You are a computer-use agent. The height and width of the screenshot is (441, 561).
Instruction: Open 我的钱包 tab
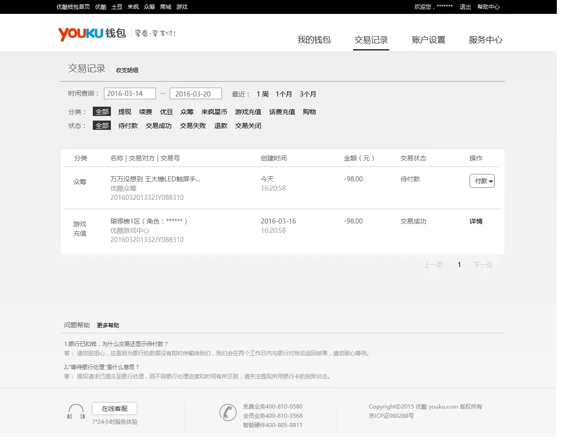pyautogui.click(x=314, y=40)
